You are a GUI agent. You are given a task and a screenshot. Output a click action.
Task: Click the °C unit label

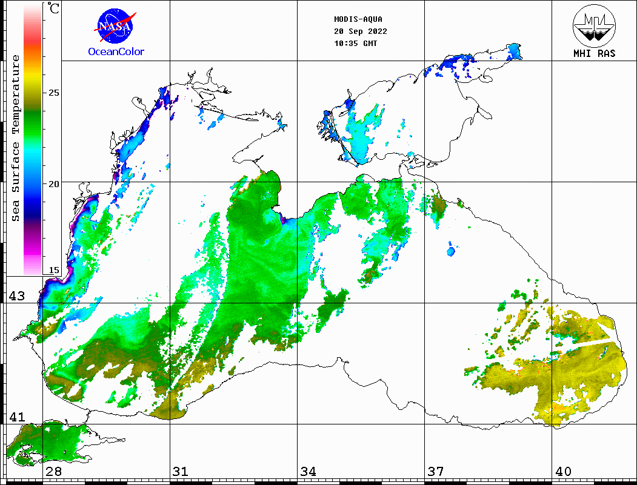point(53,8)
